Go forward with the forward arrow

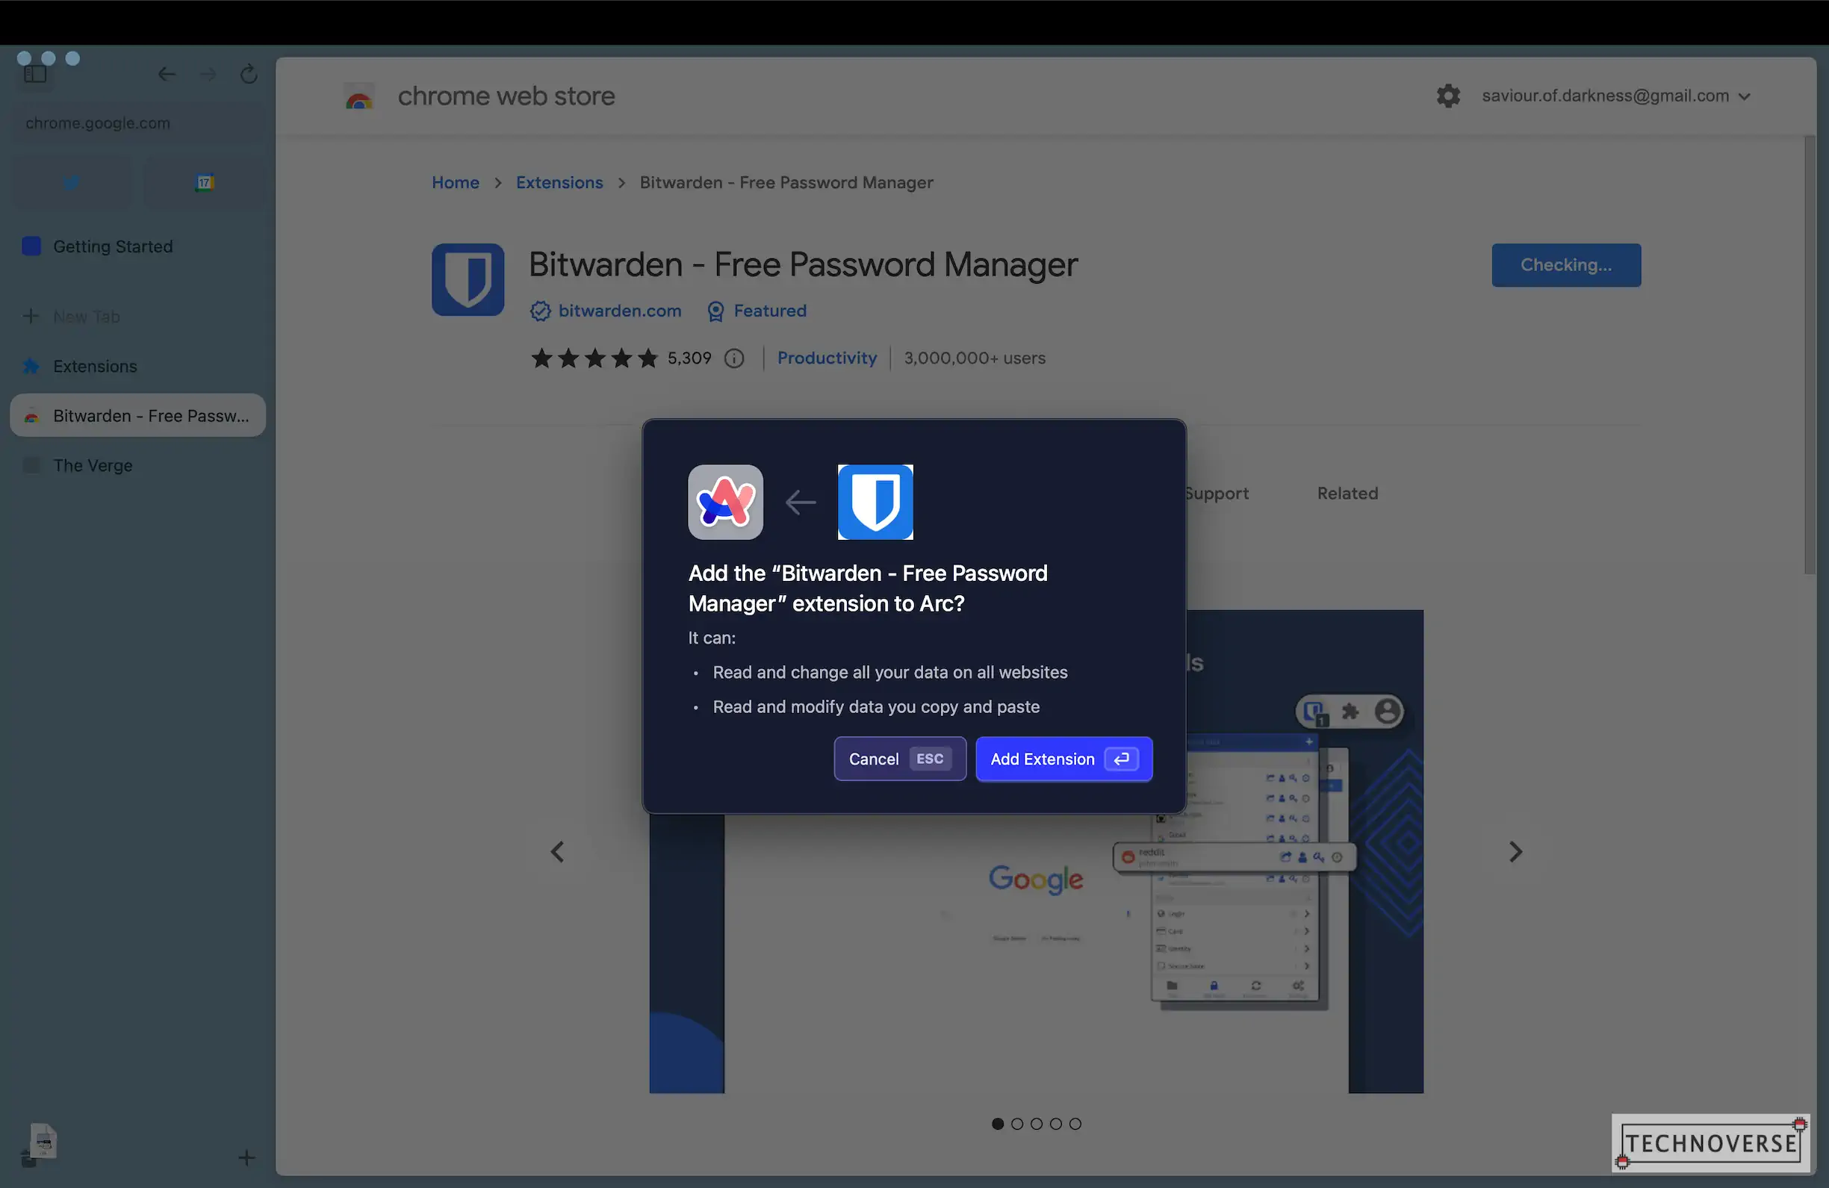208,75
